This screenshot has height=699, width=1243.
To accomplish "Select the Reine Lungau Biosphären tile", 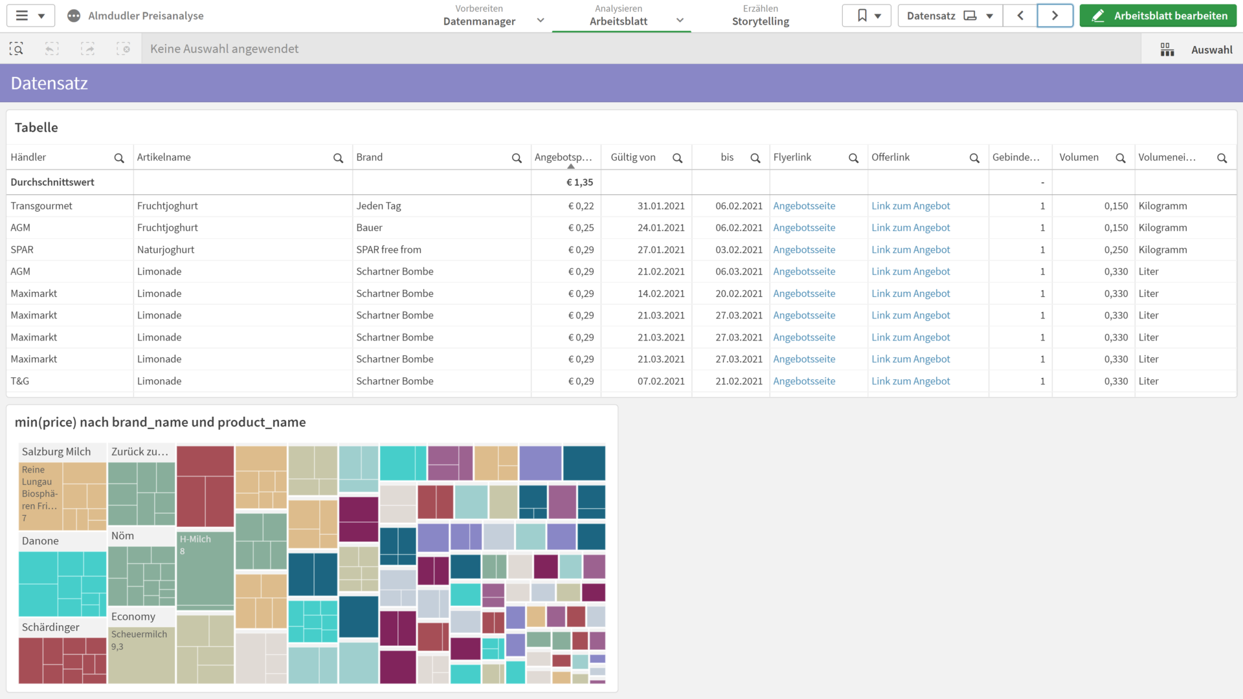I will [x=40, y=496].
